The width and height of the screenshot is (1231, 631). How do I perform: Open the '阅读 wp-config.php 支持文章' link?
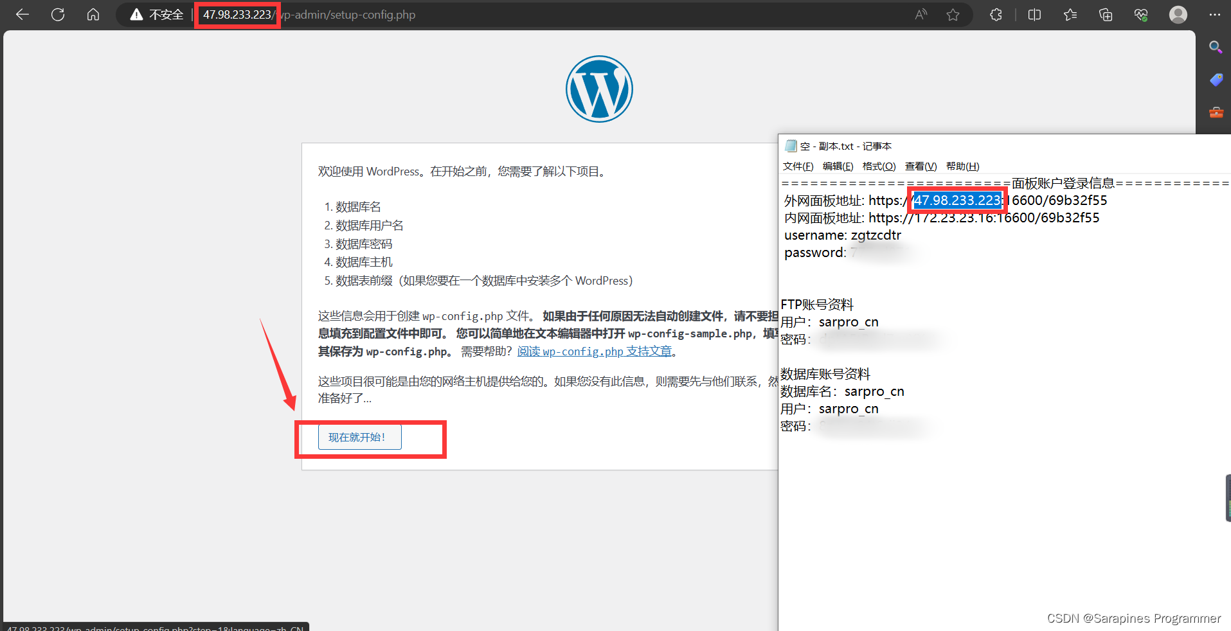pyautogui.click(x=594, y=351)
